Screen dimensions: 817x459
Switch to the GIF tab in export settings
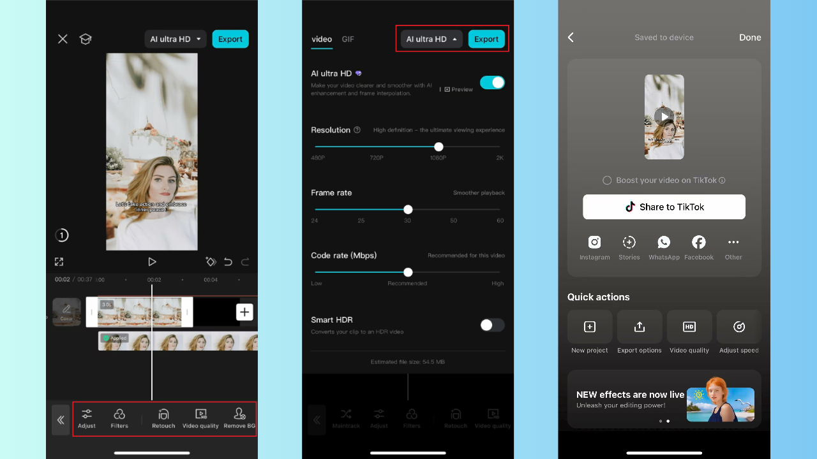tap(348, 40)
